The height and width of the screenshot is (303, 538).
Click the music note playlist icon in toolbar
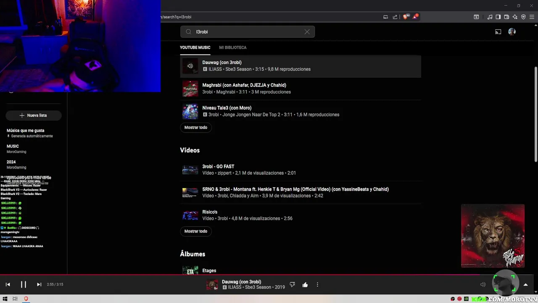click(490, 17)
